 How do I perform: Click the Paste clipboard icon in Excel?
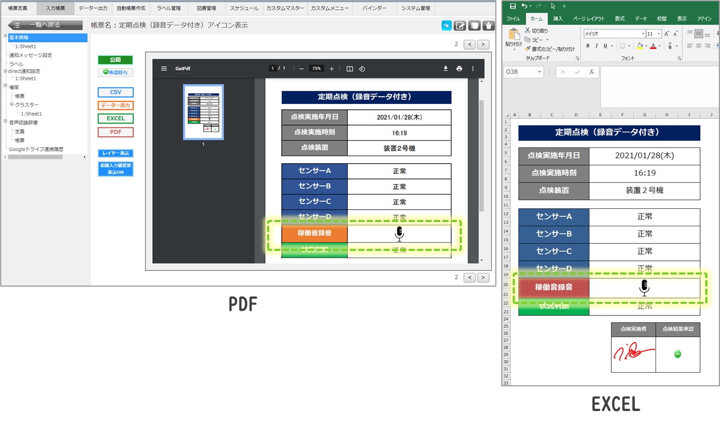[513, 35]
